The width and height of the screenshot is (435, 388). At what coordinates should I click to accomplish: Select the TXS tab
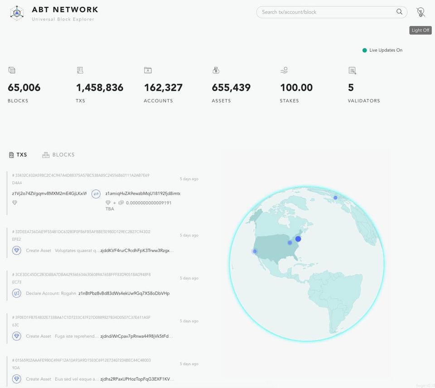18,155
